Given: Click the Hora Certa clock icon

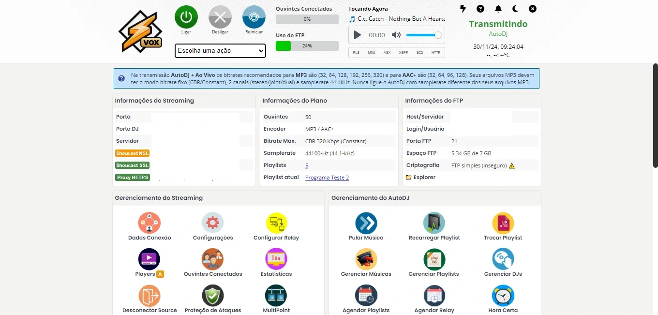Looking at the screenshot, I should 503,296.
